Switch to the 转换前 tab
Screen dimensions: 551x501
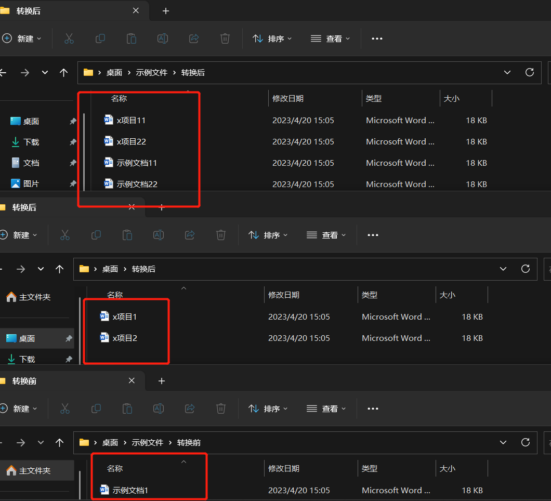pyautogui.click(x=24, y=381)
